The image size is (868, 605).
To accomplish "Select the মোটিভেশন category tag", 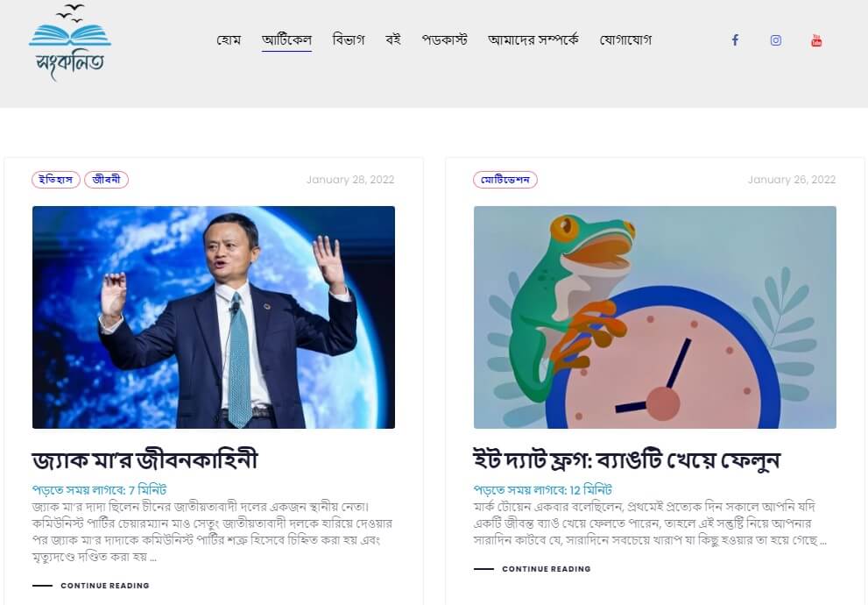I will click(505, 180).
